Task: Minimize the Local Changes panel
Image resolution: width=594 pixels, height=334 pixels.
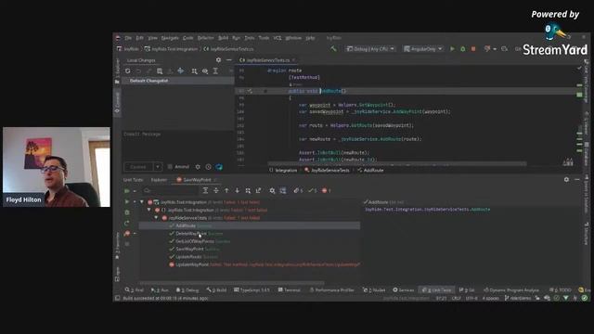Action: (229, 59)
